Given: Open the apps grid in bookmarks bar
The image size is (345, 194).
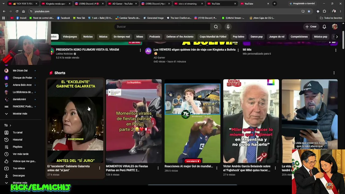Looking at the screenshot, I should click(x=4, y=18).
